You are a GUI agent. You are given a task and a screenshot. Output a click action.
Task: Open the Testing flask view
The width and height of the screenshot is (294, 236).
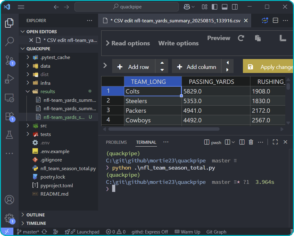coord(9,135)
